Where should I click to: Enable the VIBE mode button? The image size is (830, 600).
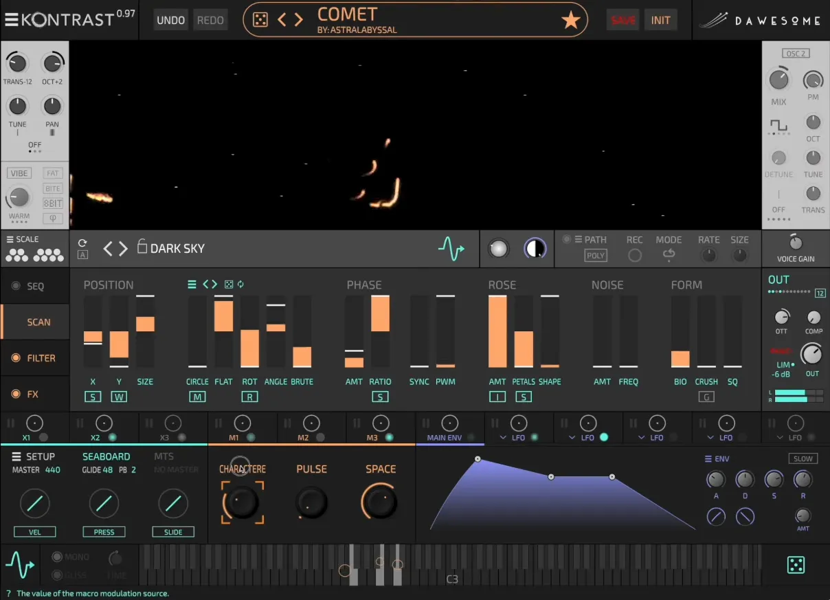19,173
